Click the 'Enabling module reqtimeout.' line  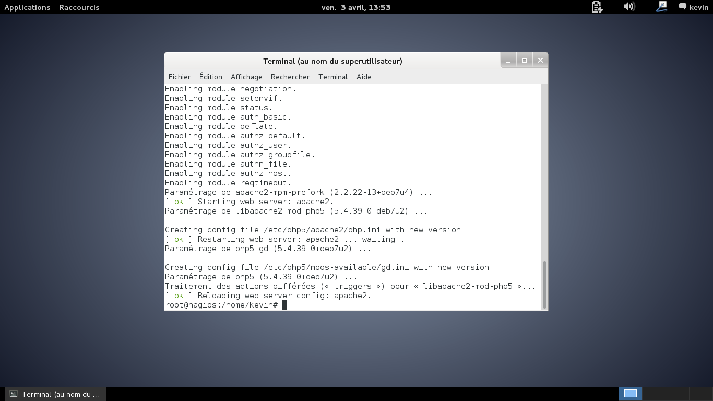[228, 183]
